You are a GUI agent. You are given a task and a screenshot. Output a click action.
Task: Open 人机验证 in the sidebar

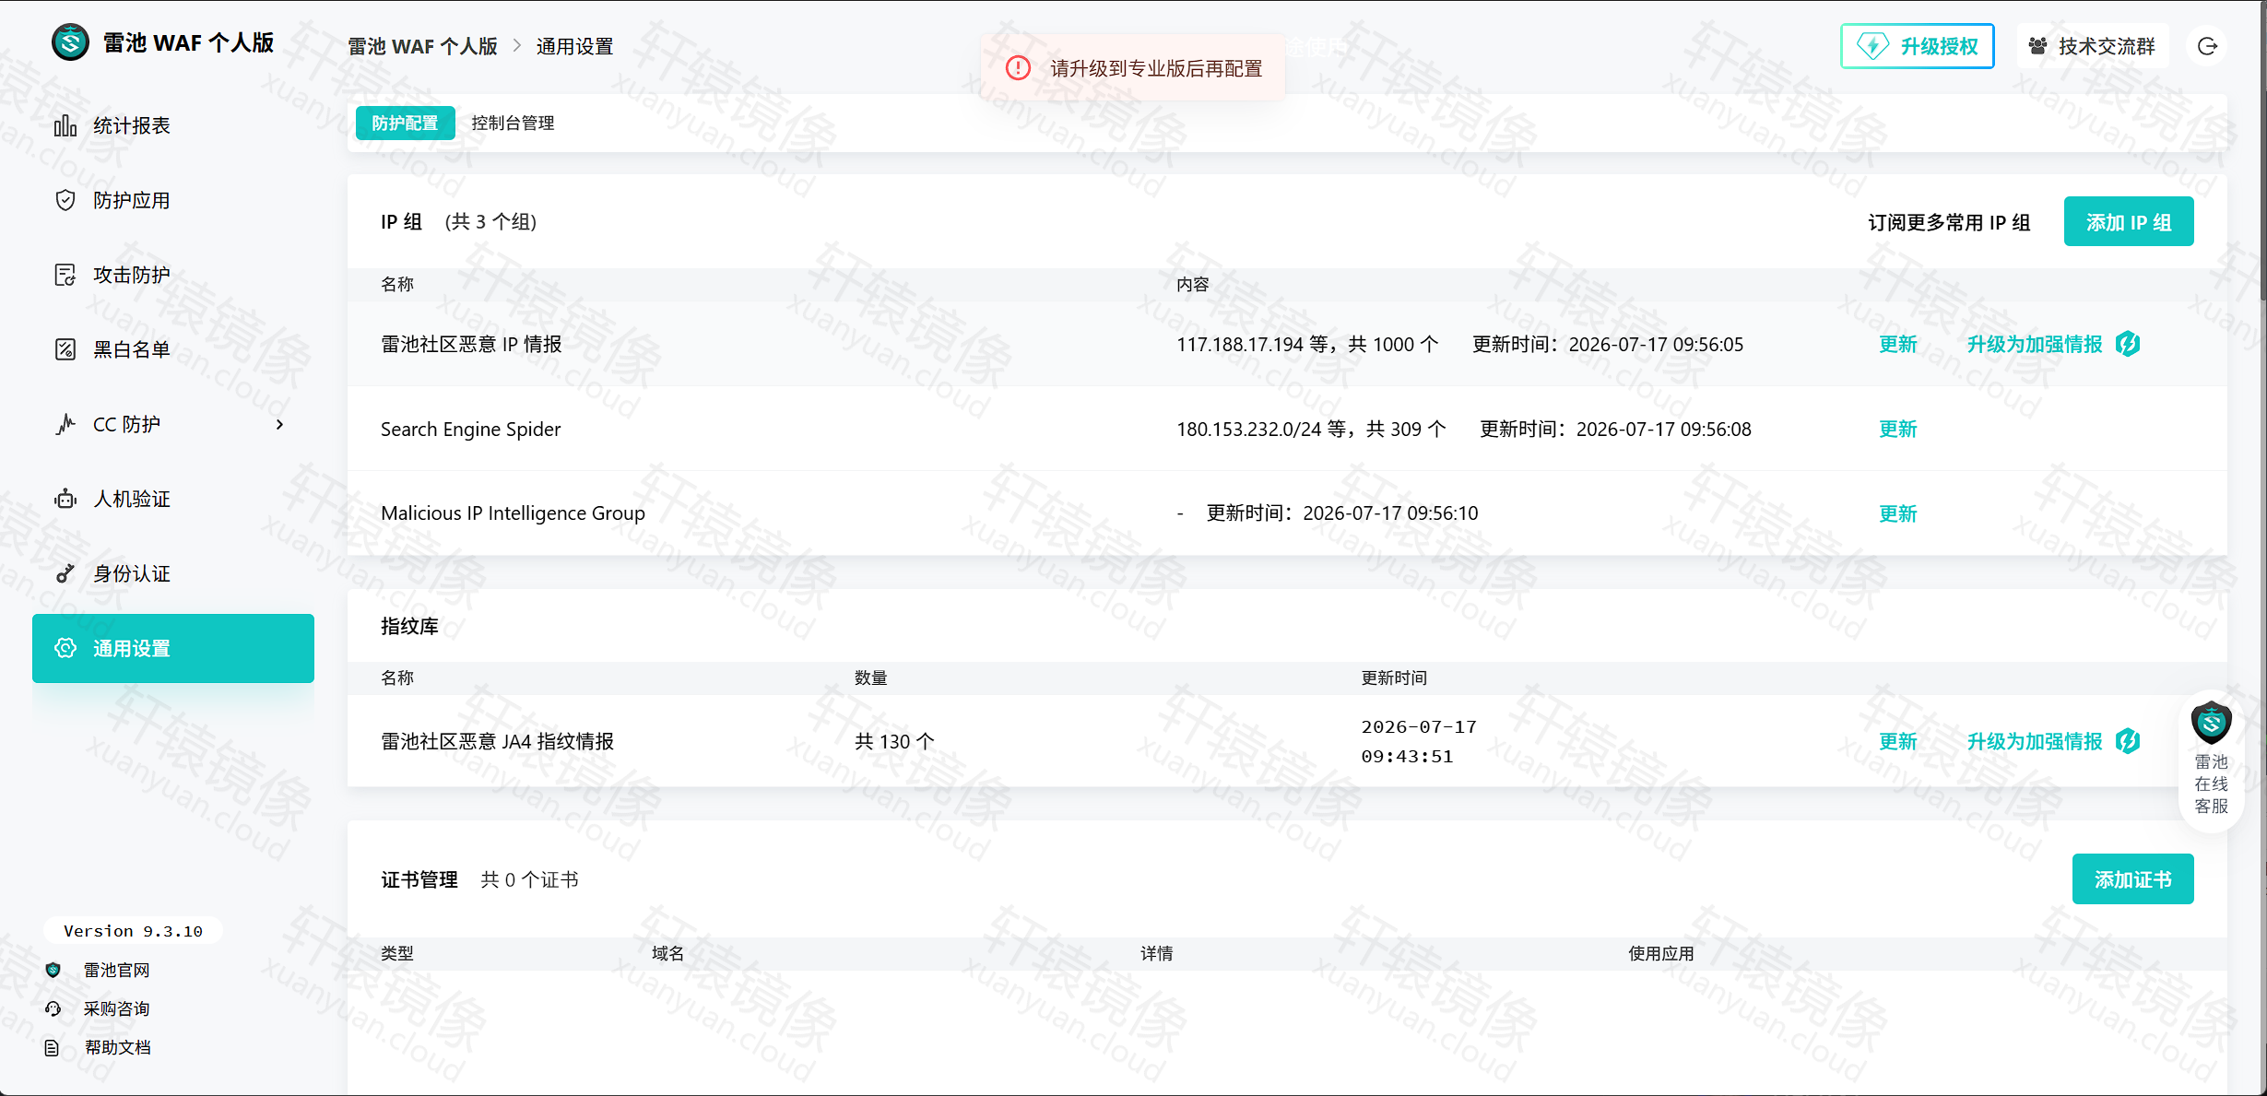tap(173, 499)
